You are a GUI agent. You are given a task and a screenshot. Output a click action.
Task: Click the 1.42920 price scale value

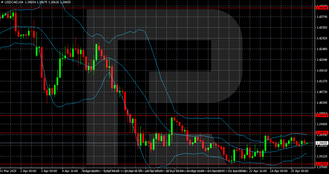(x=321, y=38)
